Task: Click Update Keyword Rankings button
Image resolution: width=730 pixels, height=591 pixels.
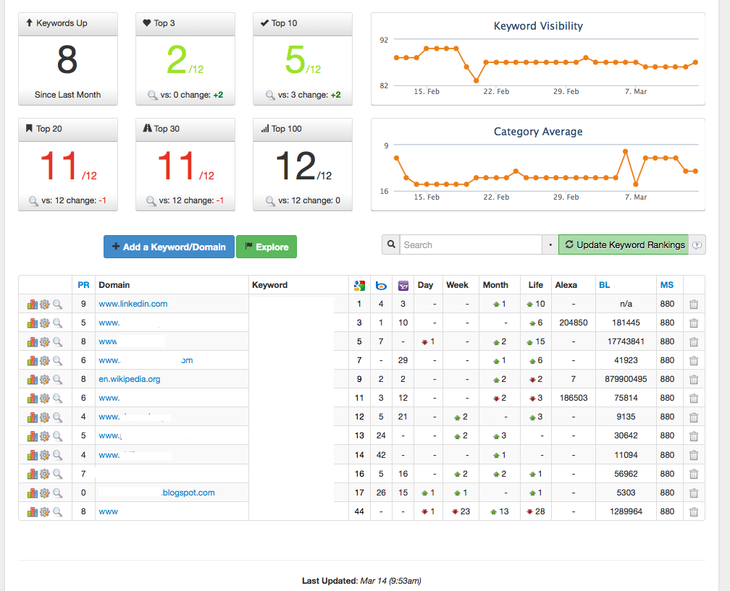Action: [624, 245]
